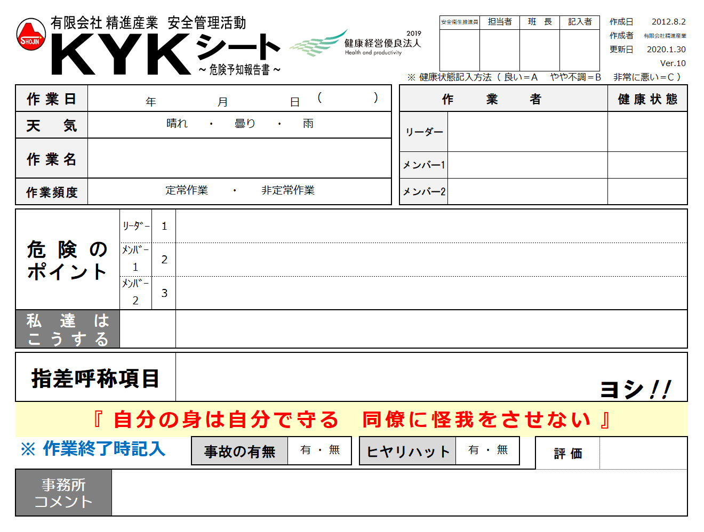Click the 月 marker in the 作業日 row
Image resolution: width=704 pixels, height=532 pixels.
tap(223, 102)
